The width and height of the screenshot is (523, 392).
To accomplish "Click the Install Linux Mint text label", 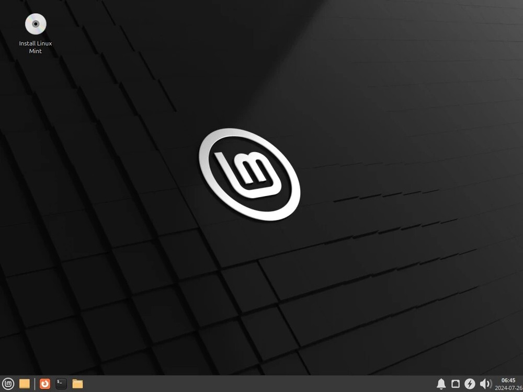I will pyautogui.click(x=35, y=47).
